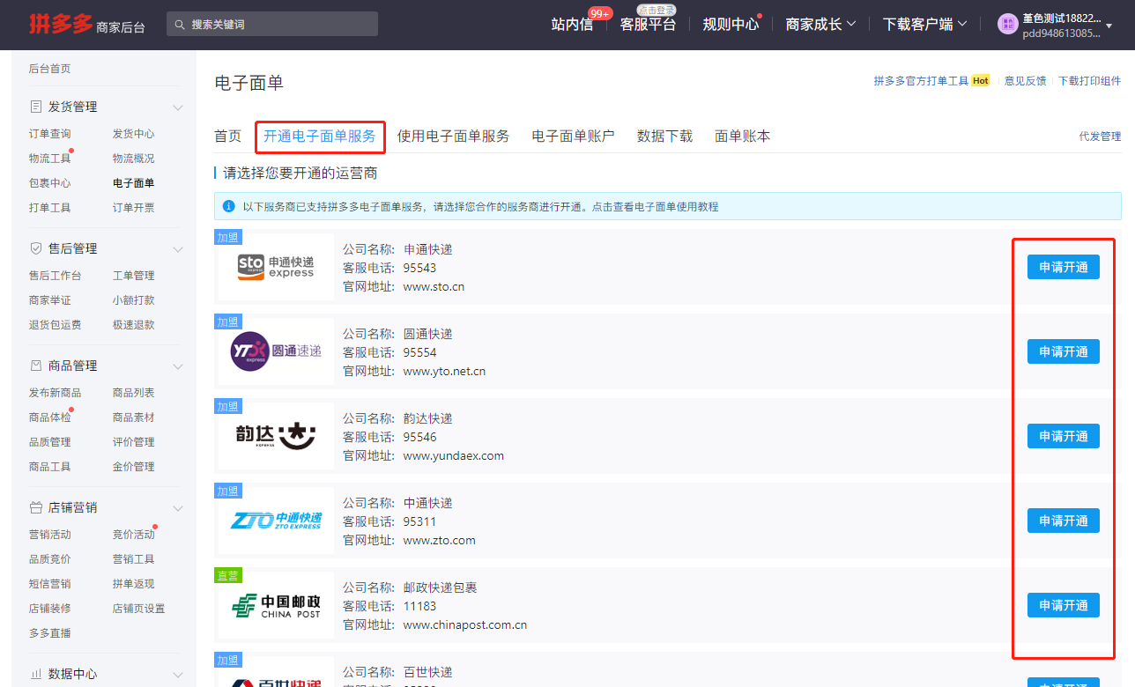Screen dimensions: 1135x687
Task: Open the 下载客户端 dropdown menu
Action: pos(924,25)
